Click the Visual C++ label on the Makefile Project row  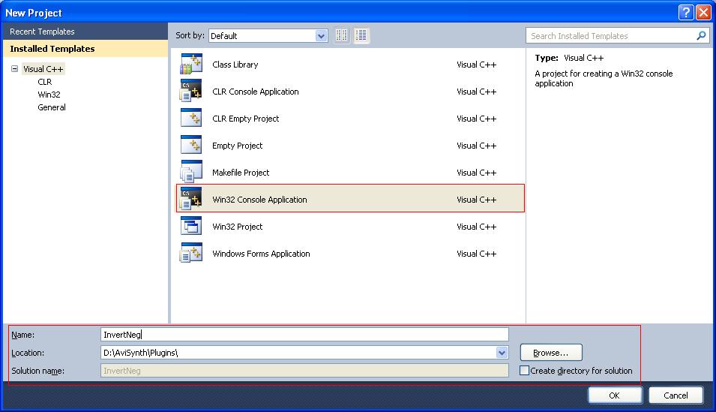pos(476,173)
